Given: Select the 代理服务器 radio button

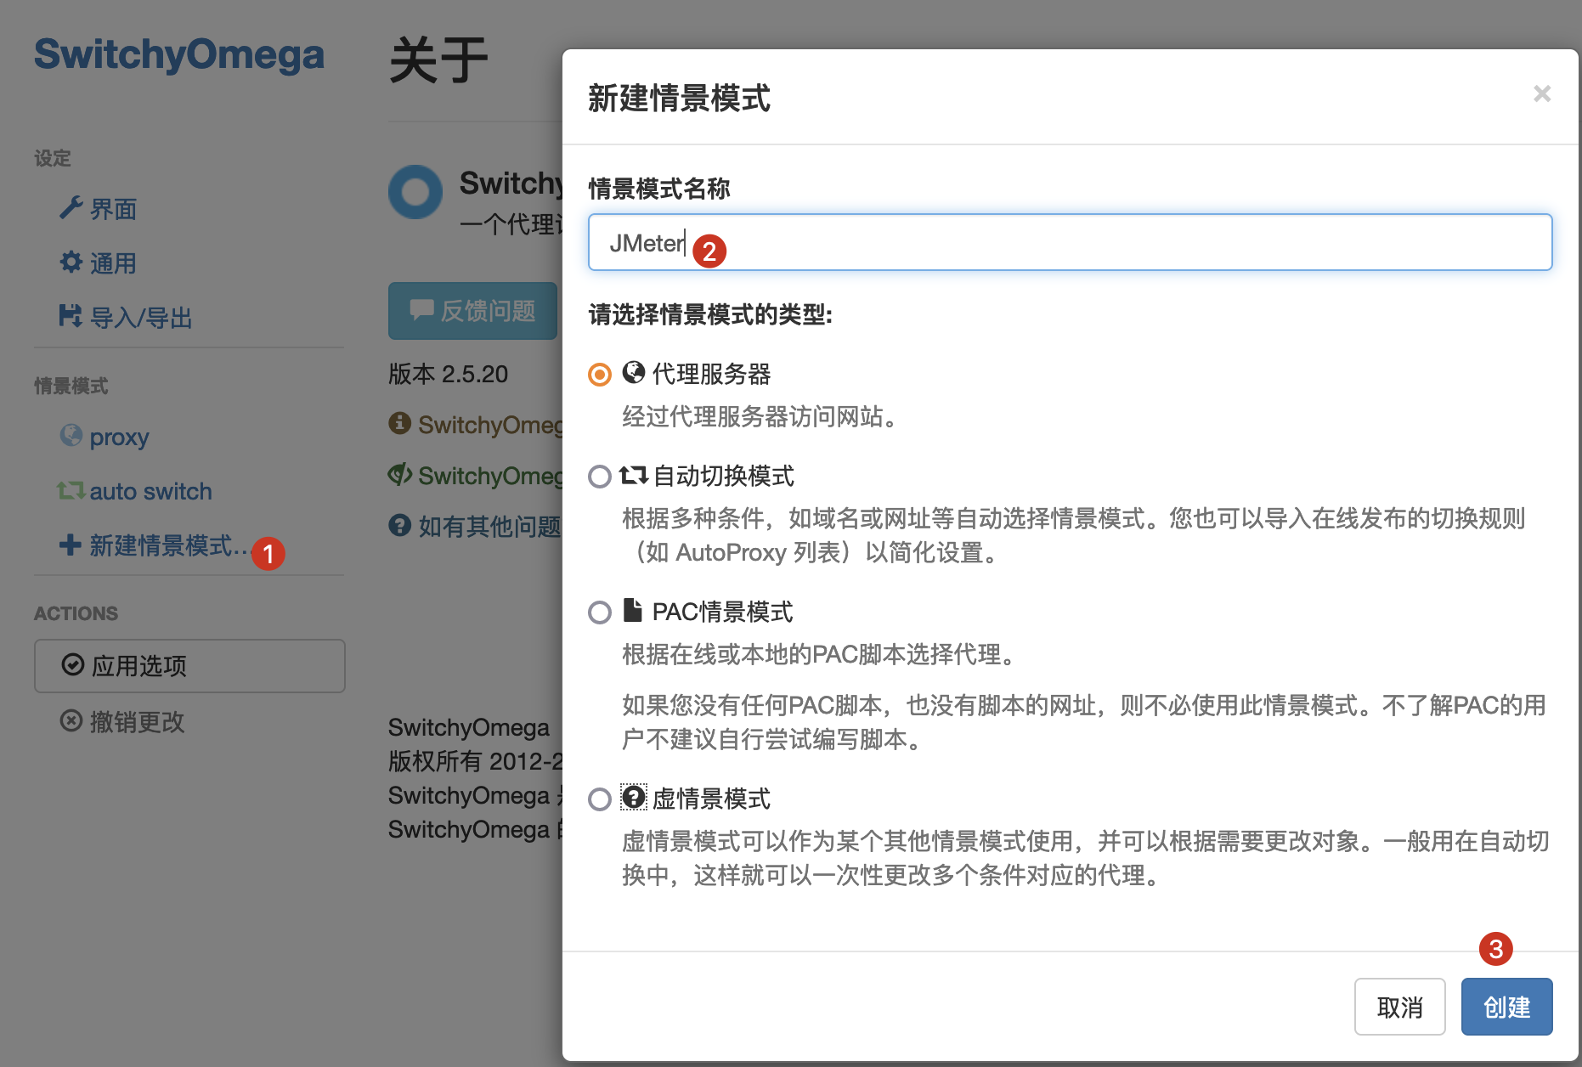Looking at the screenshot, I should (600, 375).
